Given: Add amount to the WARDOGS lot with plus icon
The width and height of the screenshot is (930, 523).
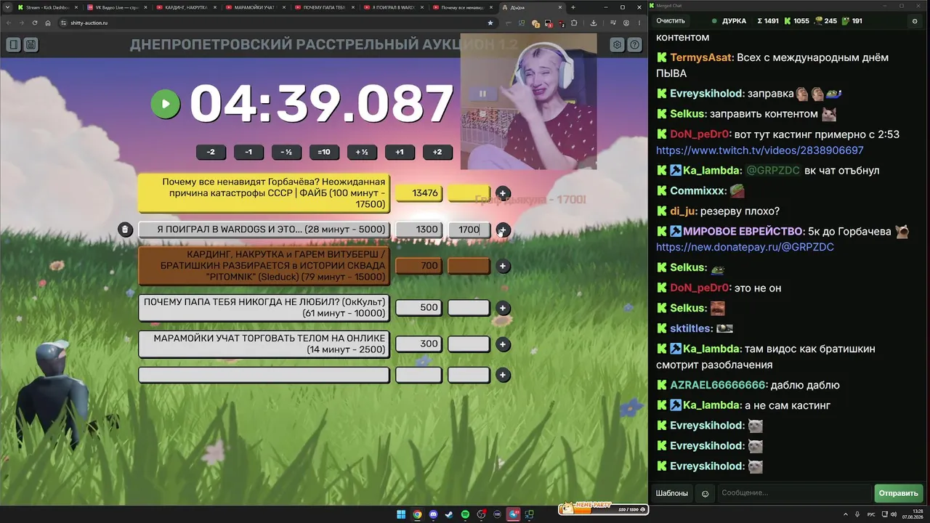Looking at the screenshot, I should tap(503, 230).
